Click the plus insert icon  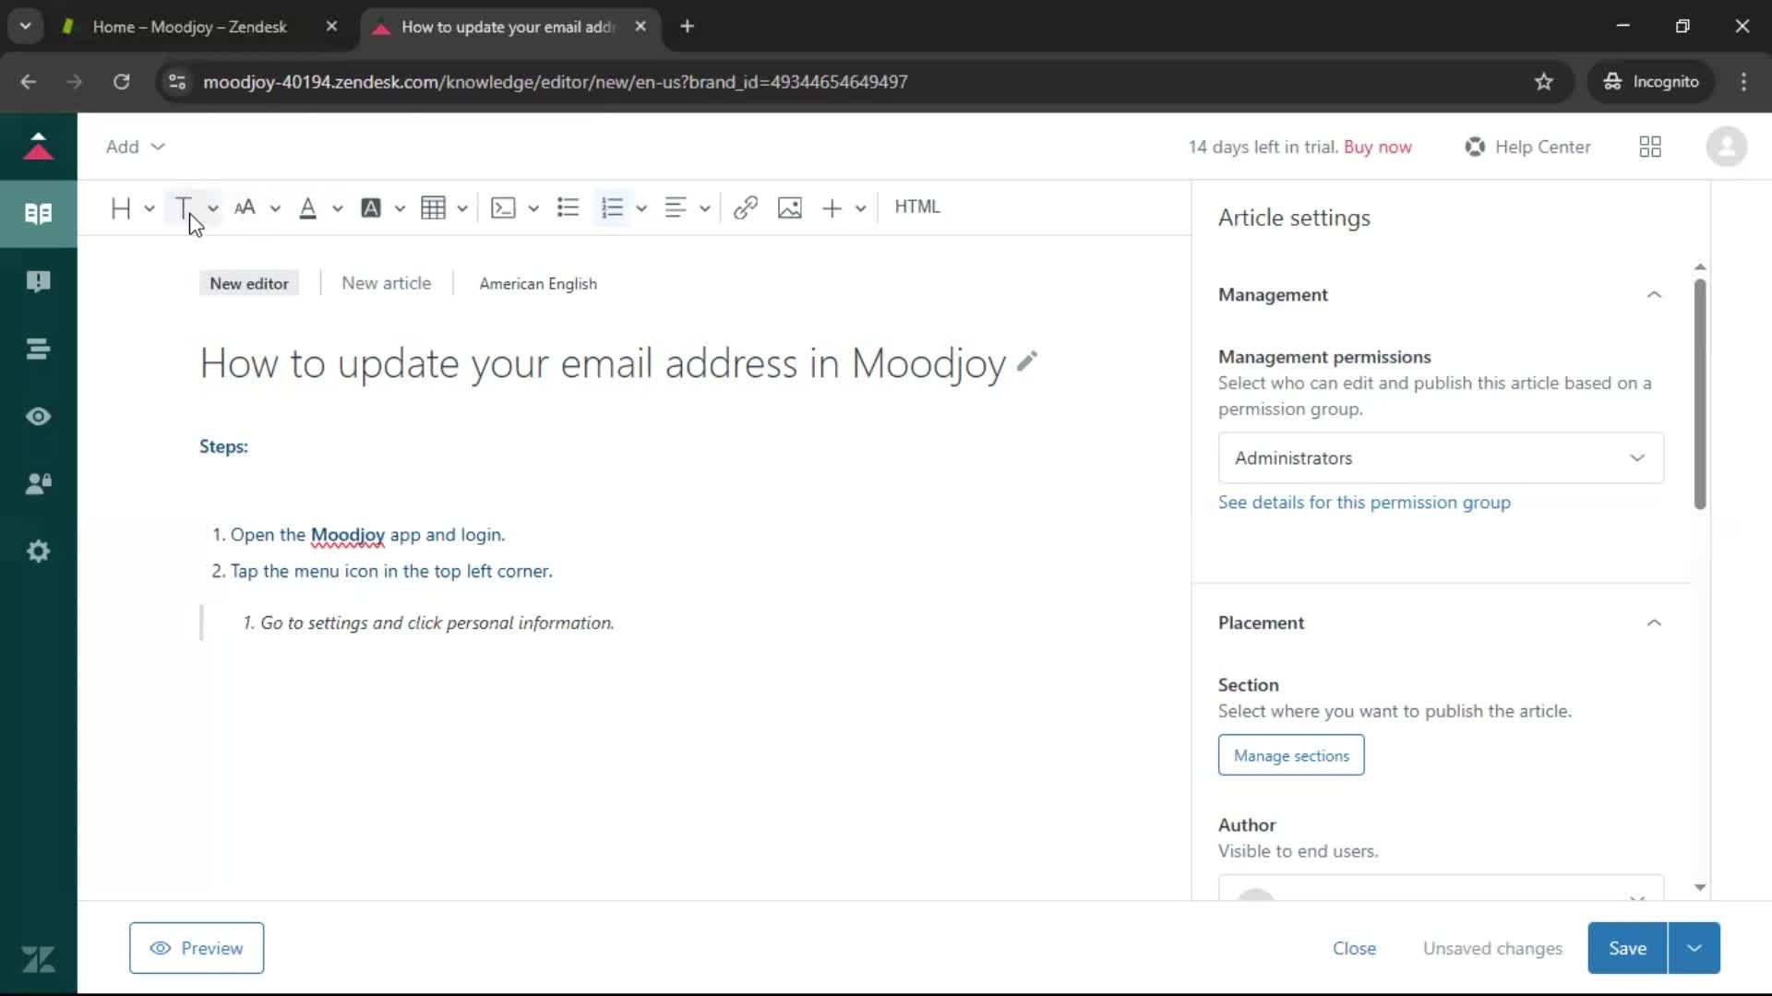(832, 207)
